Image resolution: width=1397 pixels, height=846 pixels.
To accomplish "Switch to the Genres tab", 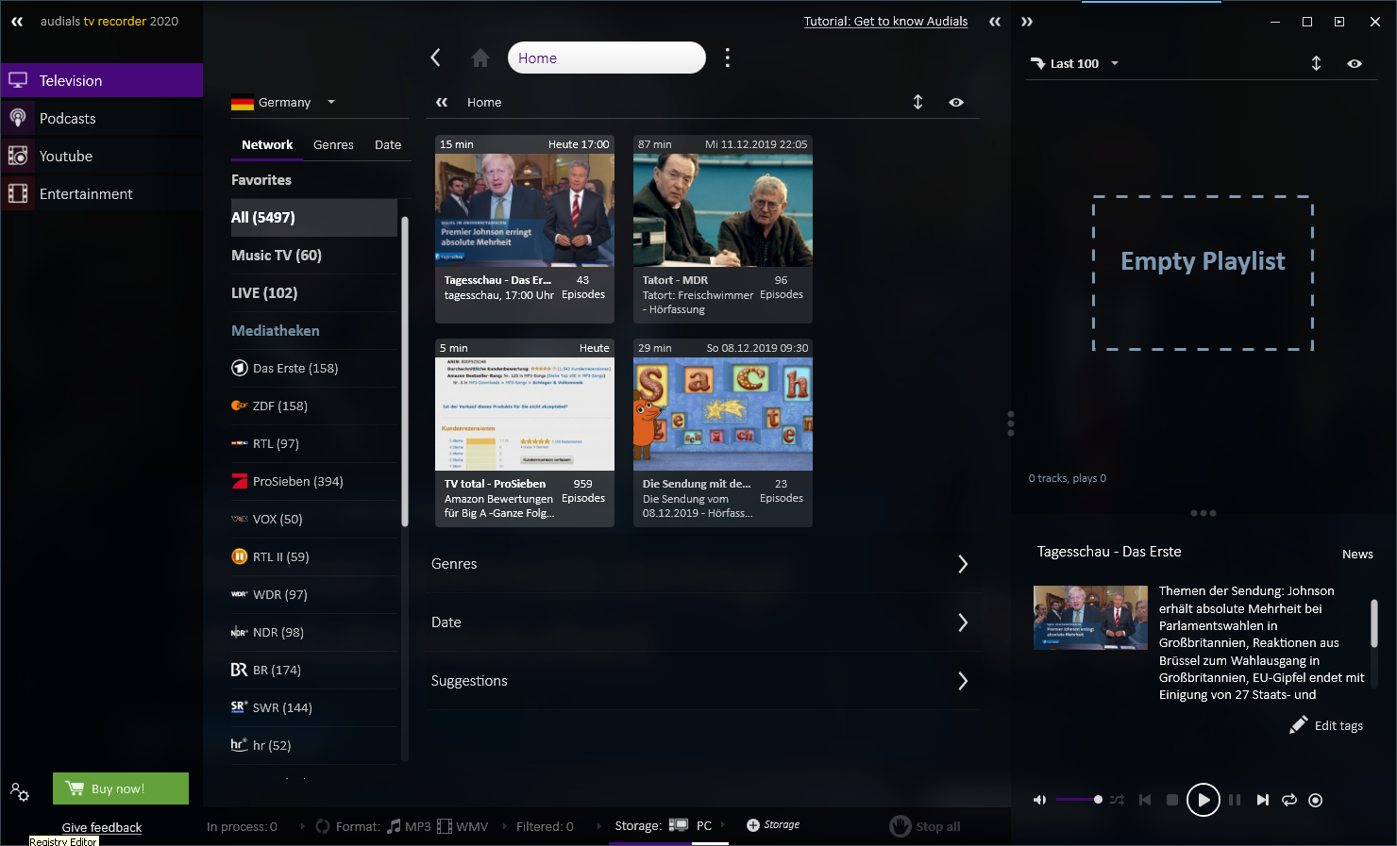I will (333, 144).
